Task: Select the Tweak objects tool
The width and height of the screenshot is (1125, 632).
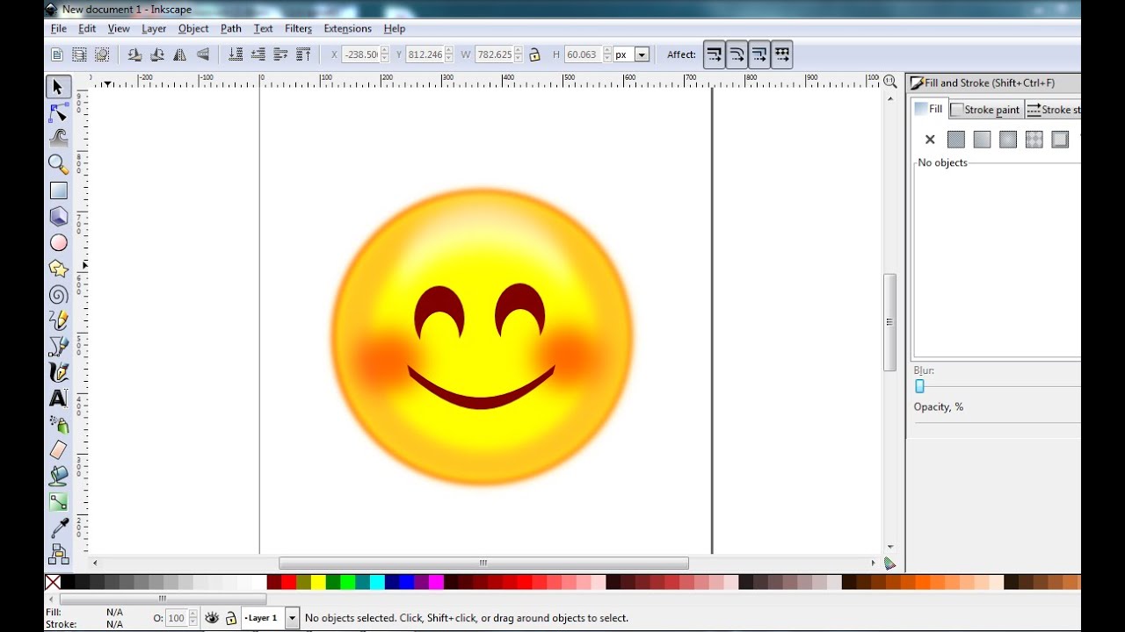Action: coord(58,138)
